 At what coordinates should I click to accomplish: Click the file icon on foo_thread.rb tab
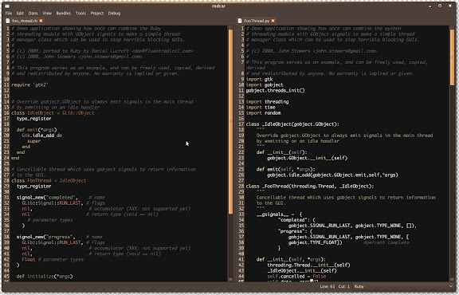[8, 21]
